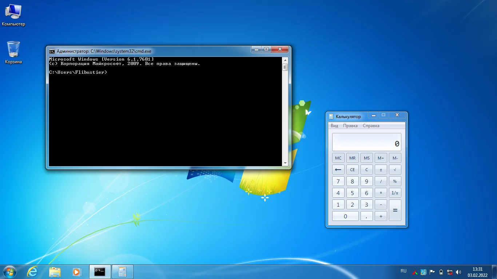This screenshot has height=279, width=497.
Task: Click the calculator decimal comma key
Action: pos(366,216)
